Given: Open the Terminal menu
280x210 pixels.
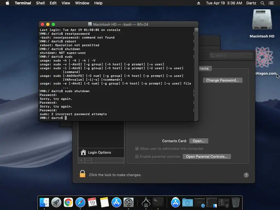Looking at the screenshot, I should (23, 3).
